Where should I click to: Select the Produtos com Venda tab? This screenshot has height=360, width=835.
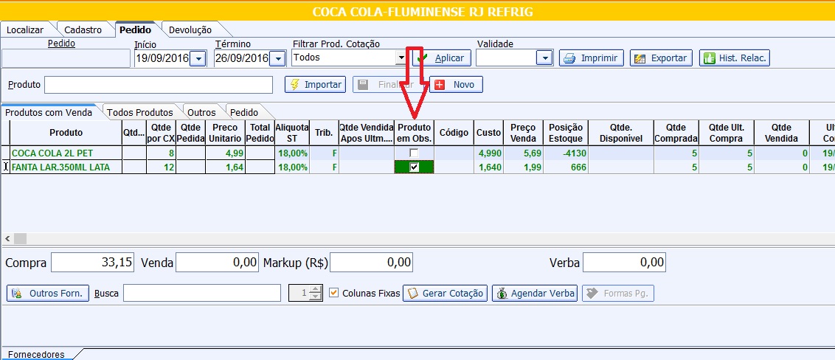point(49,112)
